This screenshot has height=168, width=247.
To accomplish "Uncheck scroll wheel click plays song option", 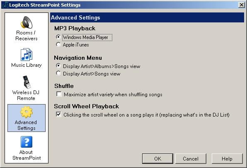I will click(x=58, y=114).
